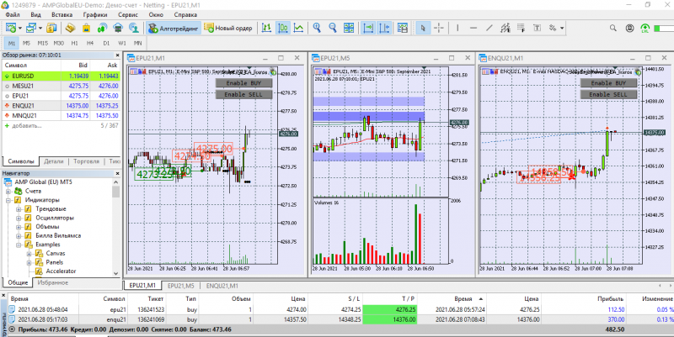Viewport: 674px width, 337px height.
Task: Open the Сервис menu
Action: [128, 14]
